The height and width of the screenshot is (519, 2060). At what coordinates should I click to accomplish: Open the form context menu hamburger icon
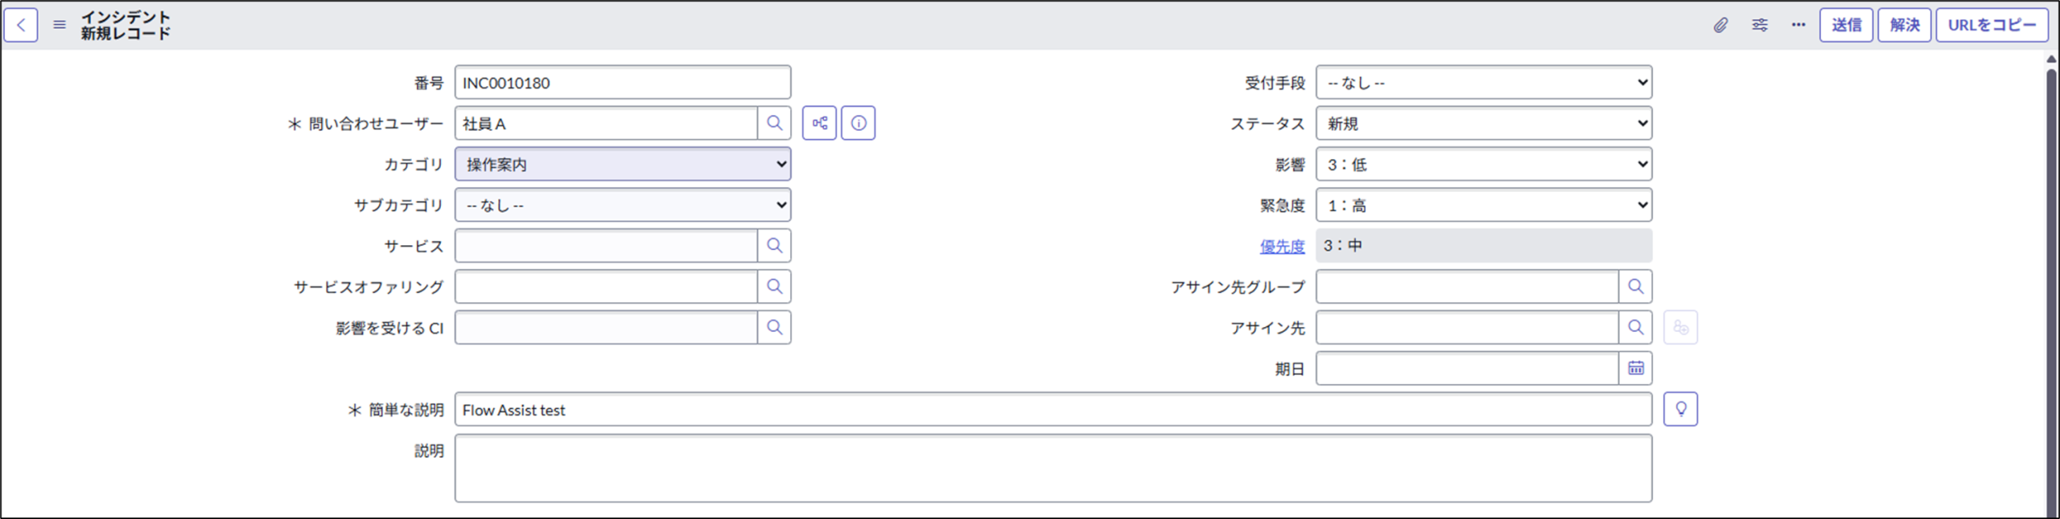click(60, 25)
